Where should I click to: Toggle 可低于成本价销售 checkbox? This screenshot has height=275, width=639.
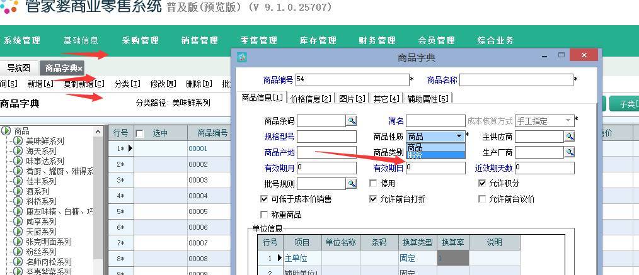click(x=263, y=199)
